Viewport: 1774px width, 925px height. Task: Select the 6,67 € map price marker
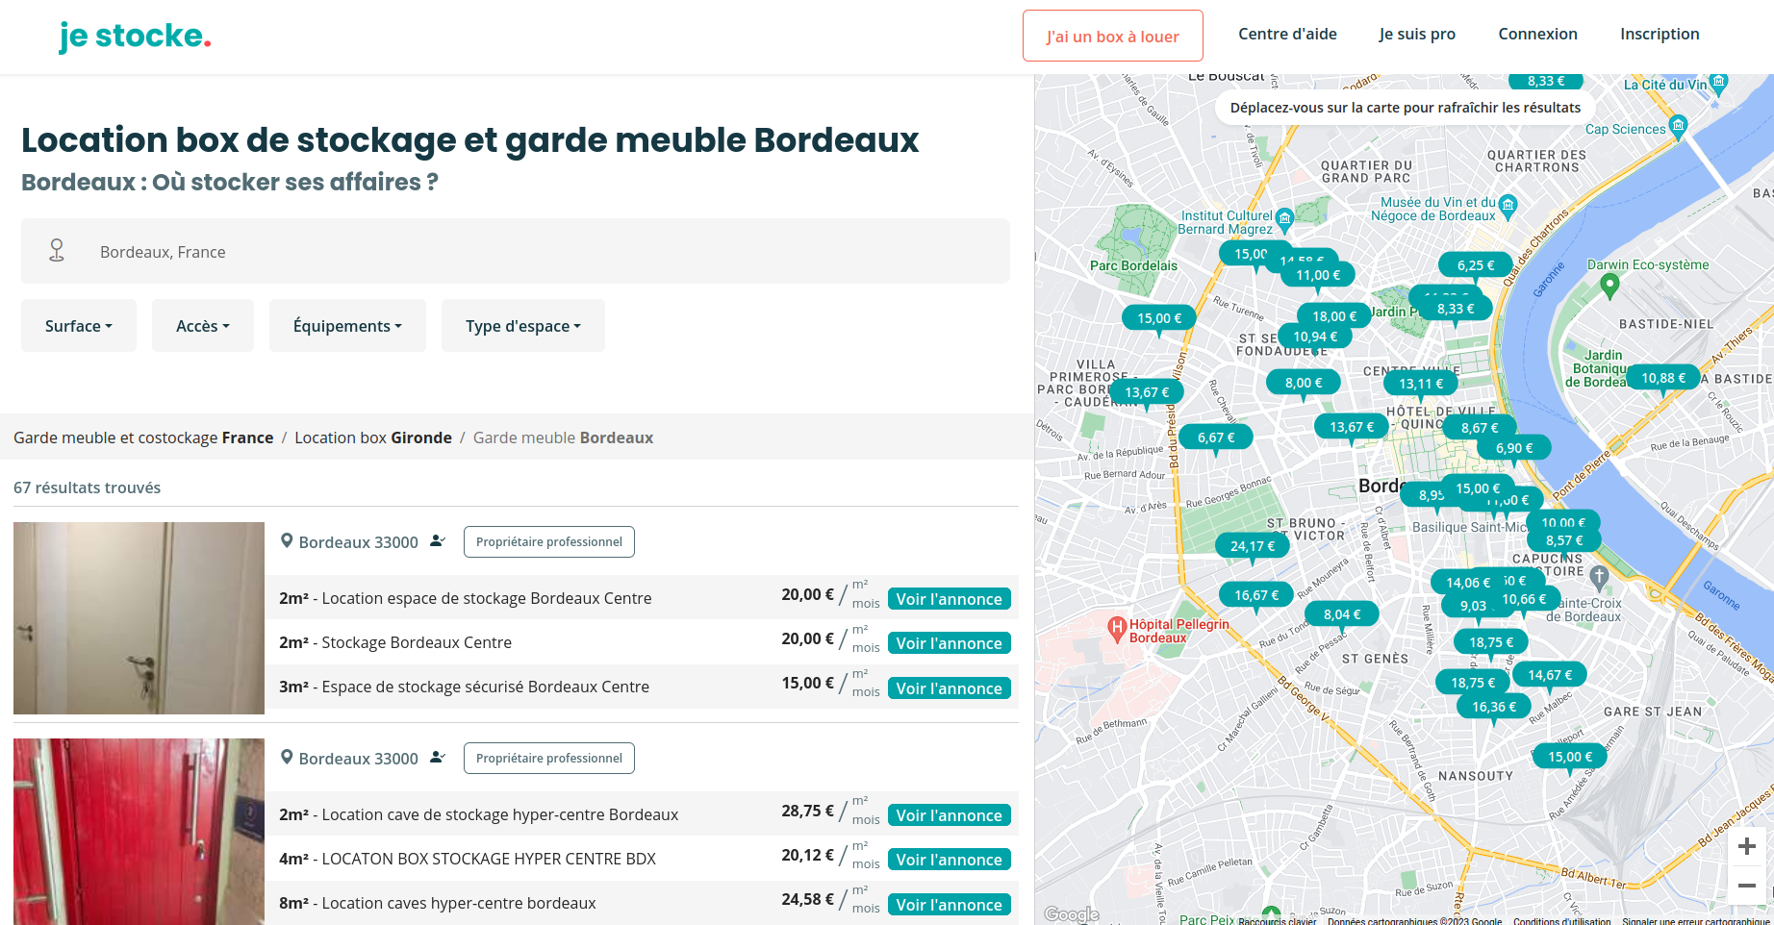coord(1216,437)
